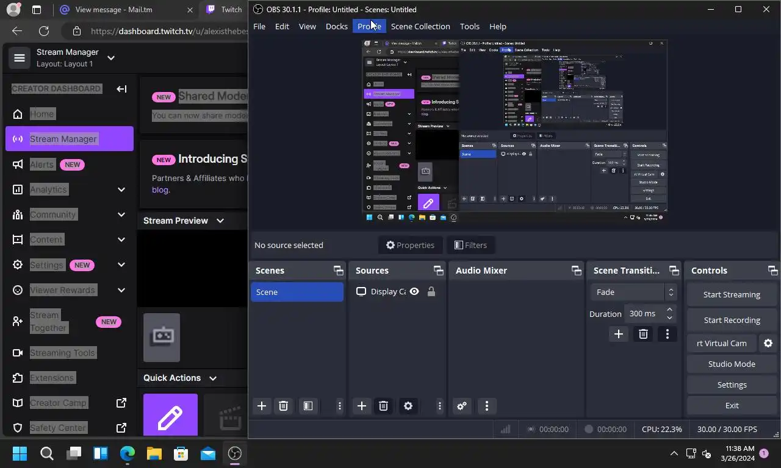Switch to View message Mail.tm browser tab
The height and width of the screenshot is (468, 781).
[x=126, y=10]
